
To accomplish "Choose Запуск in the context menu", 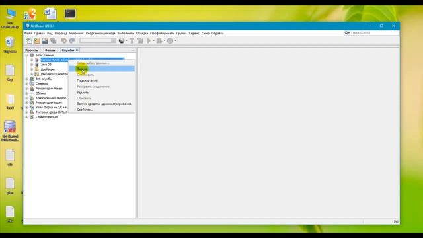I will click(101, 69).
